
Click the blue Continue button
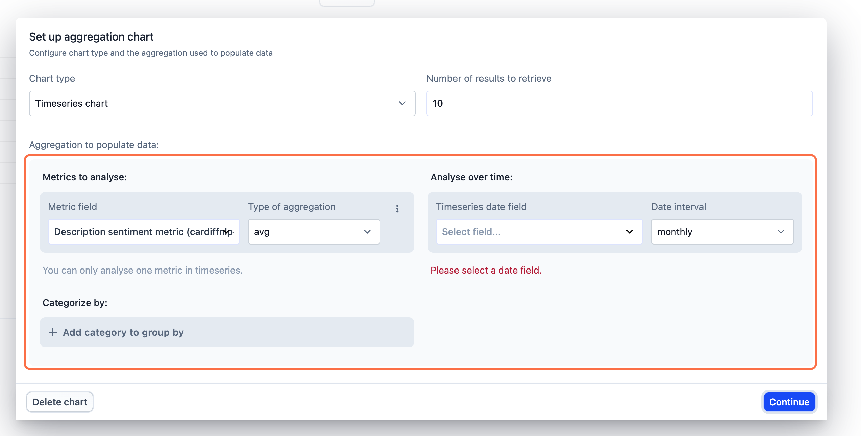[x=789, y=402]
